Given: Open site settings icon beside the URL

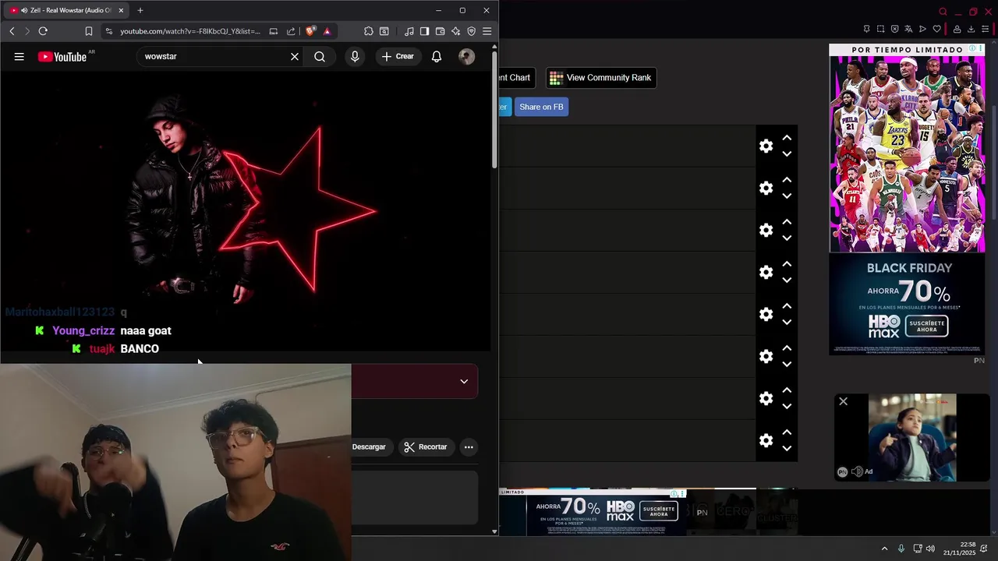Looking at the screenshot, I should point(109,31).
